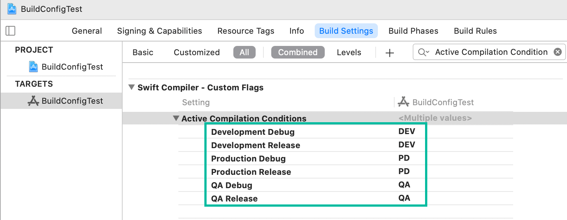The height and width of the screenshot is (220, 567).
Task: Select the BuildConfigTest project in sidebar
Action: [x=72, y=67]
